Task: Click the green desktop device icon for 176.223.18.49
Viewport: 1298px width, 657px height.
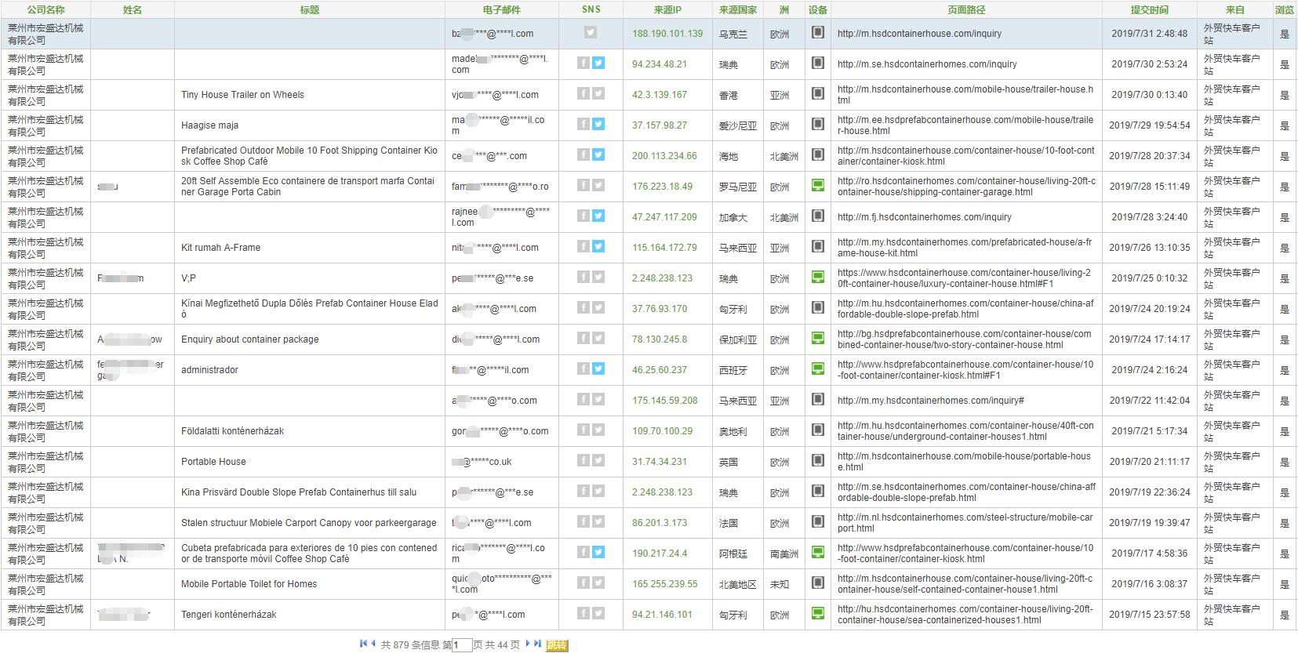Action: tap(817, 186)
